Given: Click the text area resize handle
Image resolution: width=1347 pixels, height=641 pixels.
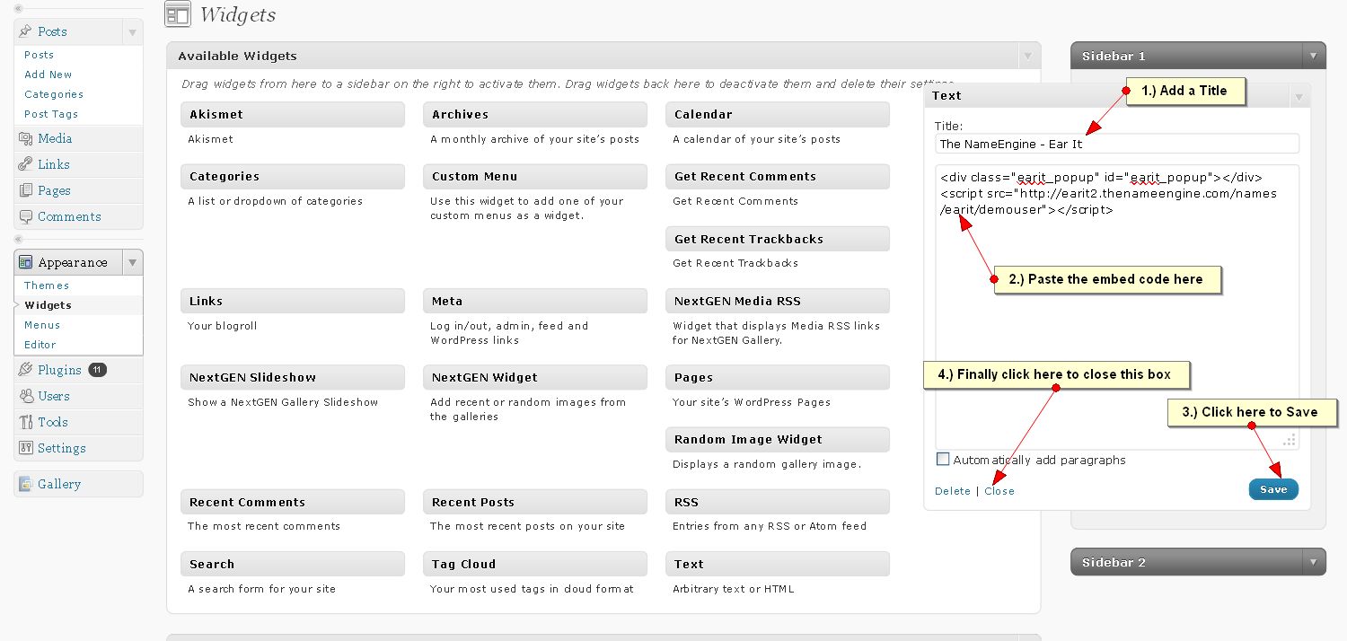Looking at the screenshot, I should [x=1290, y=440].
